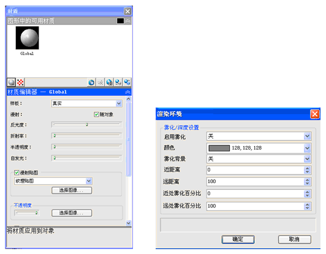This screenshot has width=326, height=254.
Task: Click the create new material icon
Action: click(91, 82)
